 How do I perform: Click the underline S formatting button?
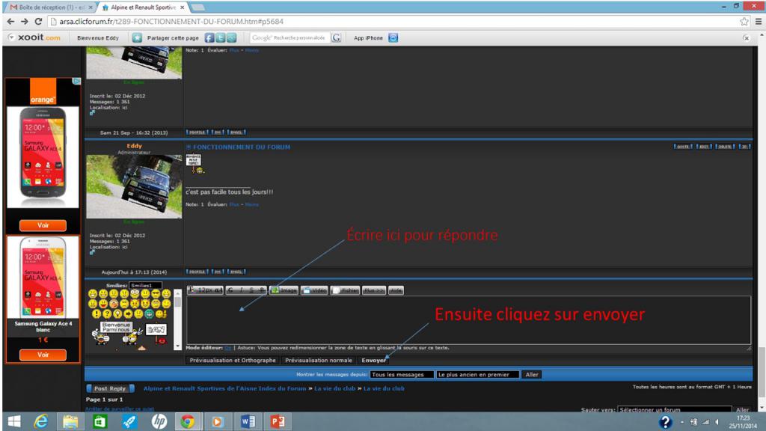point(251,290)
